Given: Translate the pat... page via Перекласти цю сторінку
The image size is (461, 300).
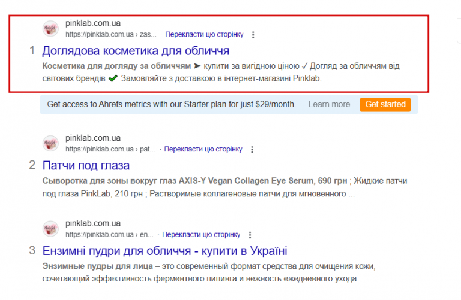Looking at the screenshot, I should click(203, 149).
